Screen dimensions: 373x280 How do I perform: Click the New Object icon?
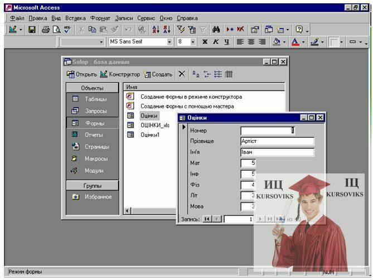pyautogui.click(x=280, y=30)
